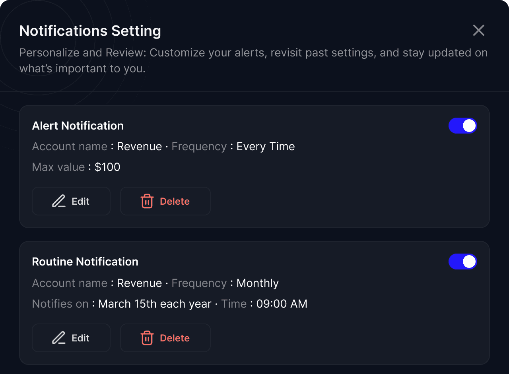This screenshot has height=374, width=509.
Task: Click the Notifications Setting heading
Action: coord(90,31)
